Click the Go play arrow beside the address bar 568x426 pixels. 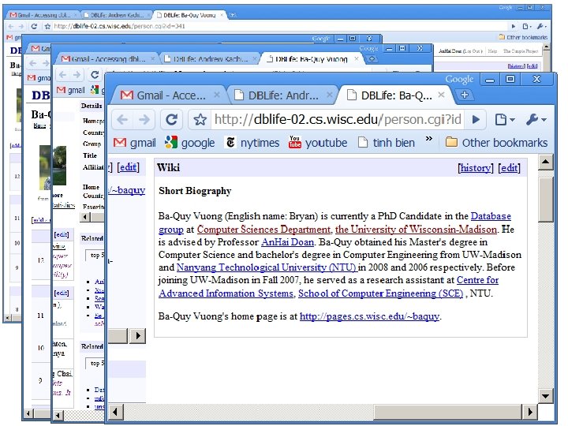[x=476, y=119]
